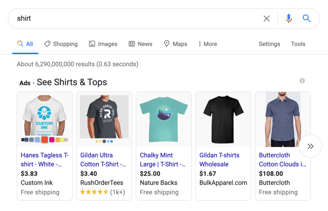The height and width of the screenshot is (211, 328).
Task: Select the All results tab
Action: coord(25,44)
